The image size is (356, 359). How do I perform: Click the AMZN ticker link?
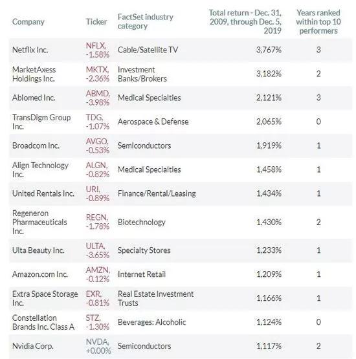(x=98, y=270)
